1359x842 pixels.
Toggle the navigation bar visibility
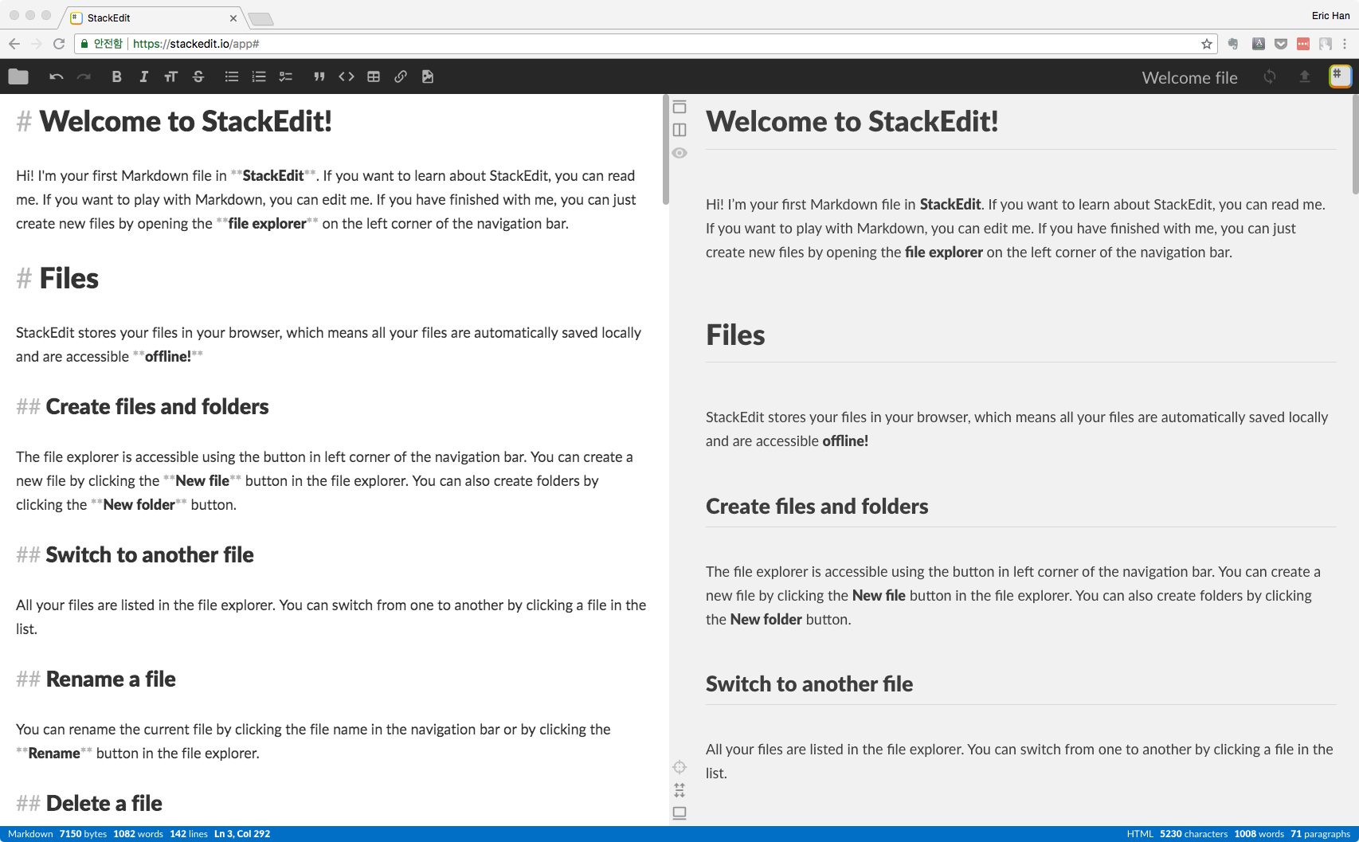pos(679,107)
